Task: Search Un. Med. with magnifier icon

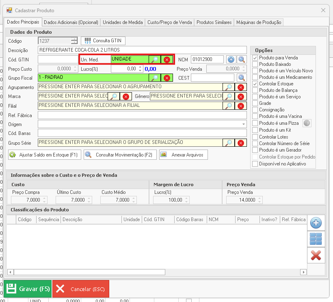Action: tap(155, 59)
